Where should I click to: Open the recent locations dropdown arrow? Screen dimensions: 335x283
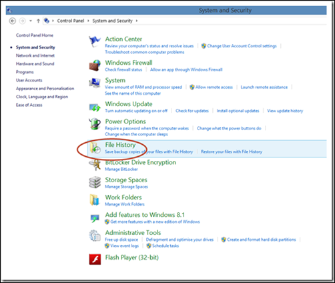(x=31, y=21)
